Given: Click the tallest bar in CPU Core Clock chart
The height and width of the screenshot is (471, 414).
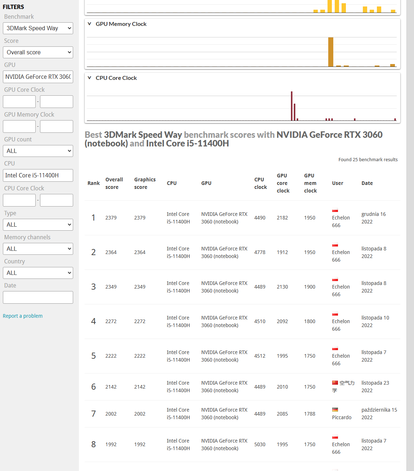Looking at the screenshot, I should point(291,106).
